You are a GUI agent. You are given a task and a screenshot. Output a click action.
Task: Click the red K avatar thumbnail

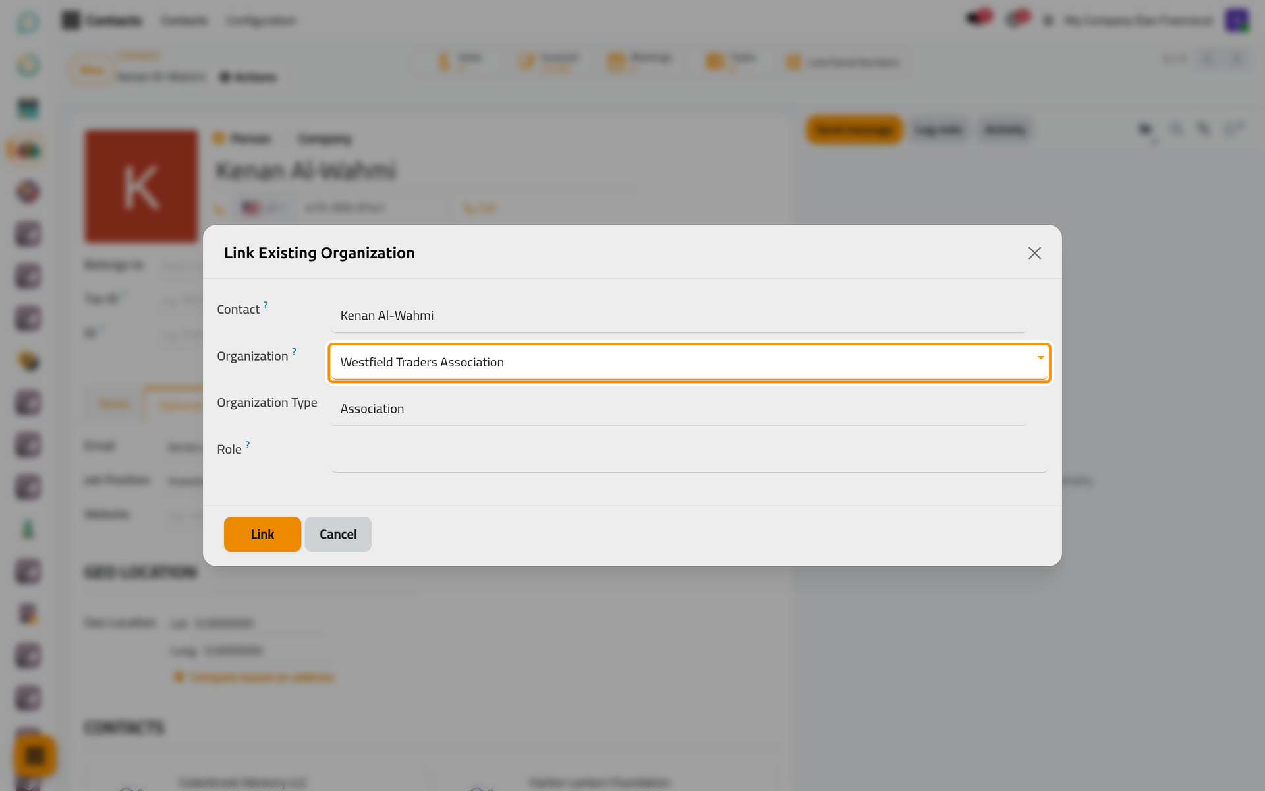tap(141, 186)
